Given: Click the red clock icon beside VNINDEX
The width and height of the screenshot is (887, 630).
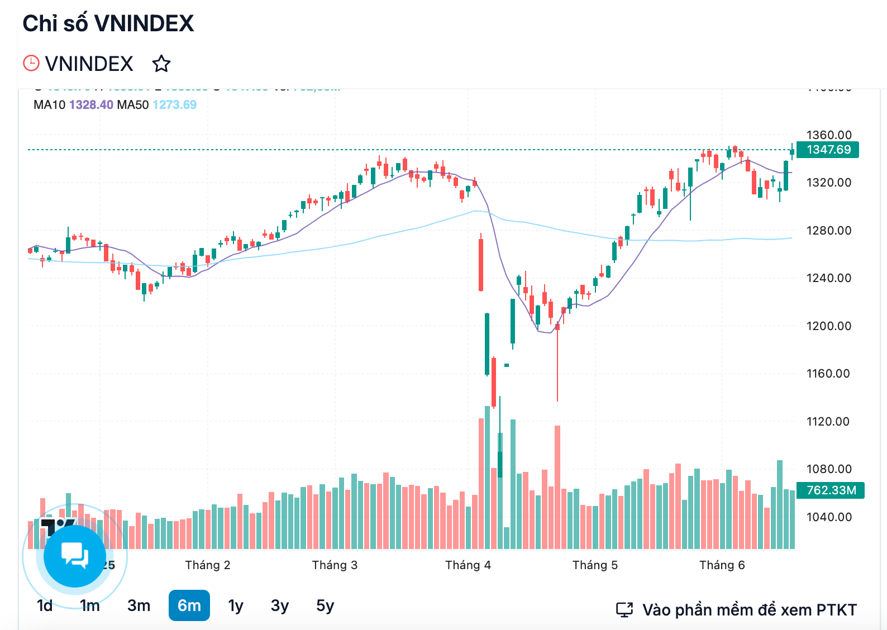Looking at the screenshot, I should 31,63.
